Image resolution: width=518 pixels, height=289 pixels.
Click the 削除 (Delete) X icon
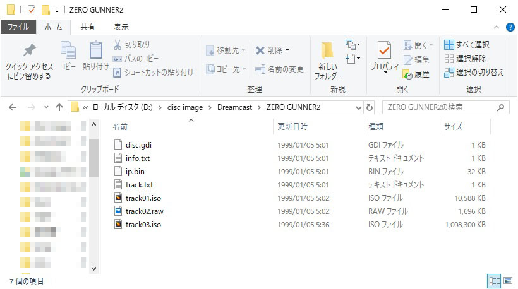coord(260,50)
